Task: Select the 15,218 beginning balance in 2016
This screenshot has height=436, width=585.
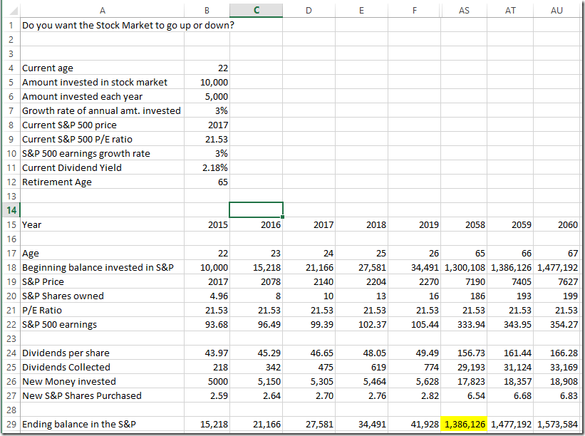Action: 256,267
